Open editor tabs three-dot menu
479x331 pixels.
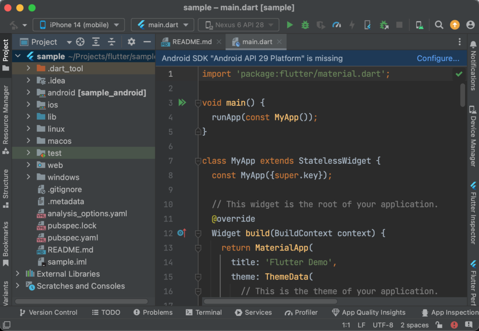pyautogui.click(x=459, y=42)
